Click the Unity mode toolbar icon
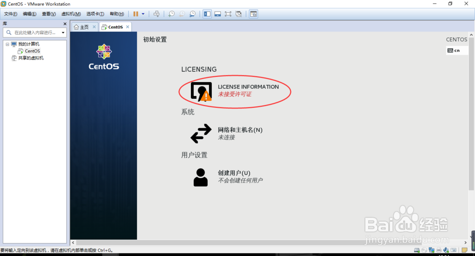Screen dimensions: 475x256 click(239, 14)
